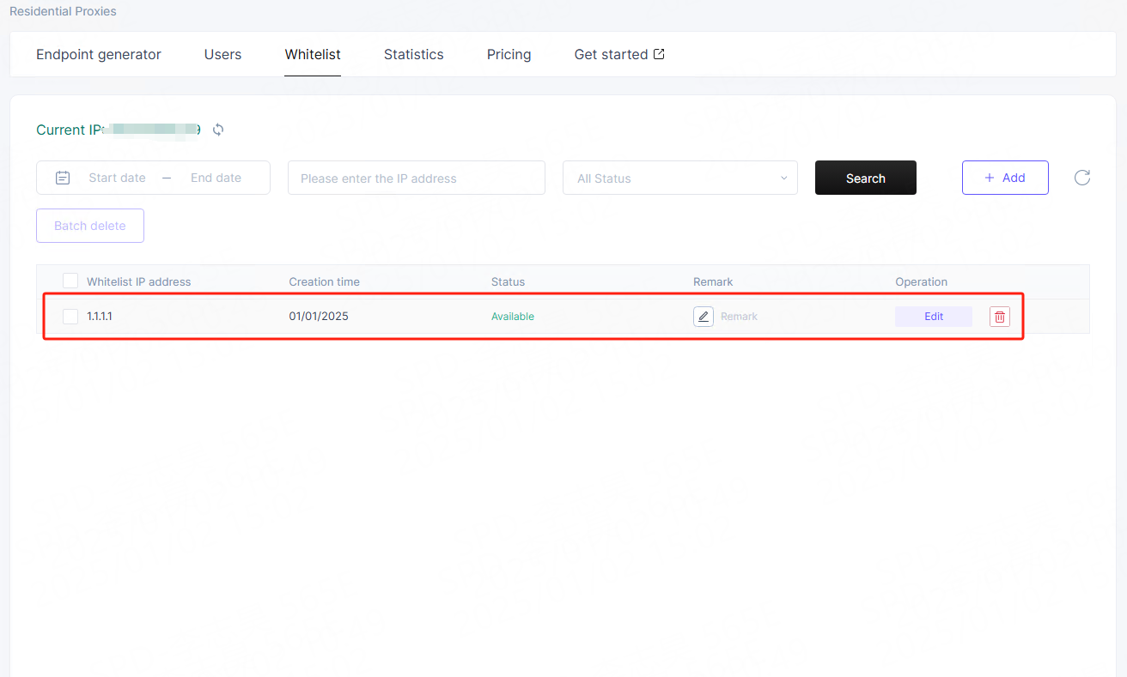Delete the 1.1.1.1 whitelist entry via trash icon
This screenshot has width=1127, height=677.
[1000, 317]
